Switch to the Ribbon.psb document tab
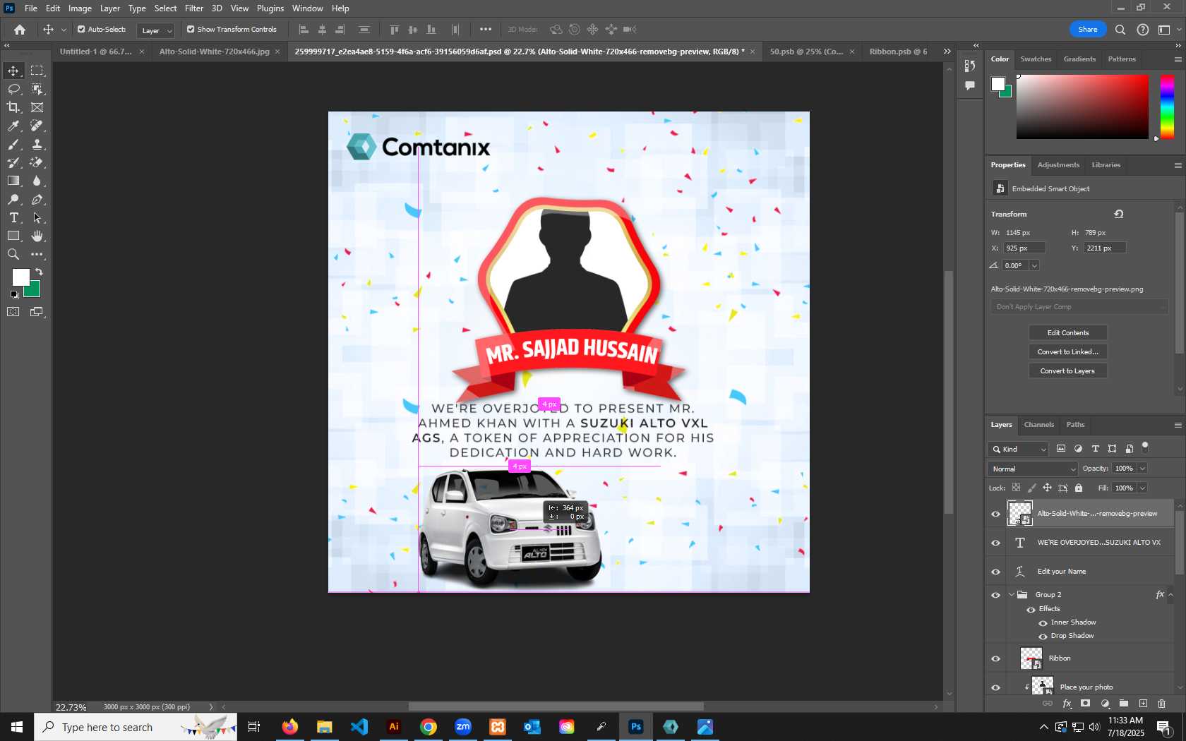Image resolution: width=1186 pixels, height=741 pixels. click(x=898, y=52)
